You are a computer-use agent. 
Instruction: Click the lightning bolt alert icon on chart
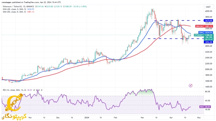(x=190, y=86)
